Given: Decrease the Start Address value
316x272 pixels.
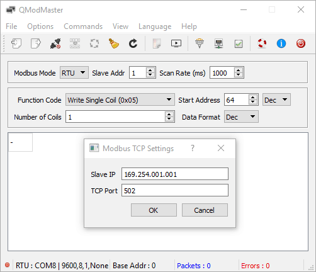Looking at the screenshot, I should 253,102.
